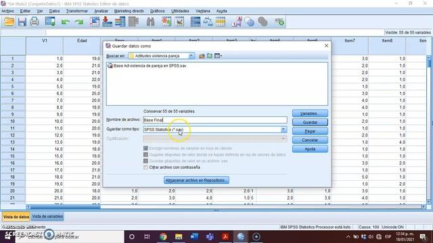
Task: Open the Analizar menu
Action: pyautogui.click(x=101, y=11)
